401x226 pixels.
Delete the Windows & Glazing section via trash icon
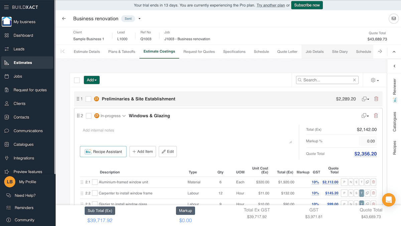pyautogui.click(x=376, y=115)
